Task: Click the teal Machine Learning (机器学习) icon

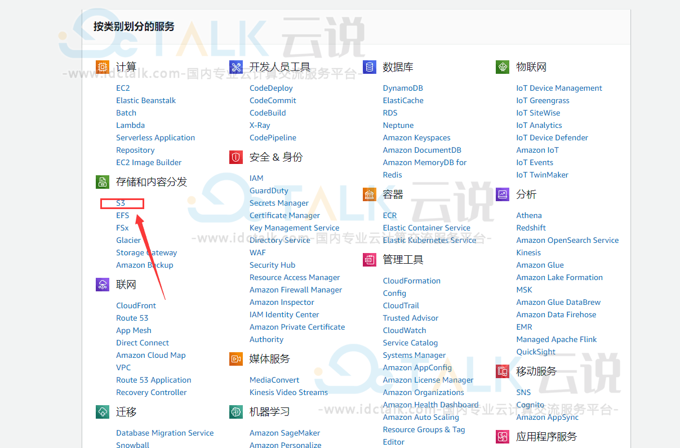Action: (x=236, y=412)
